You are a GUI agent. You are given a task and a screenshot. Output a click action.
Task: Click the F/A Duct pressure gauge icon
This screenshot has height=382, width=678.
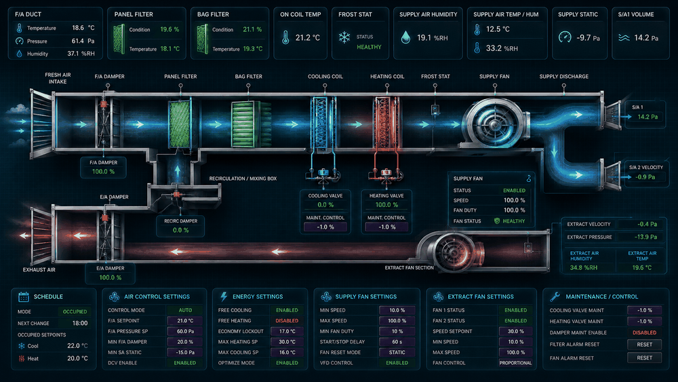(x=19, y=41)
